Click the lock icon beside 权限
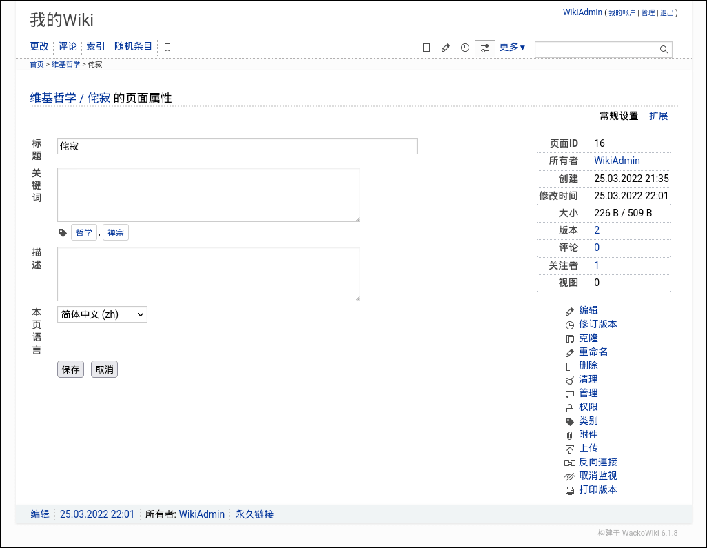The width and height of the screenshot is (707, 548). (x=570, y=407)
